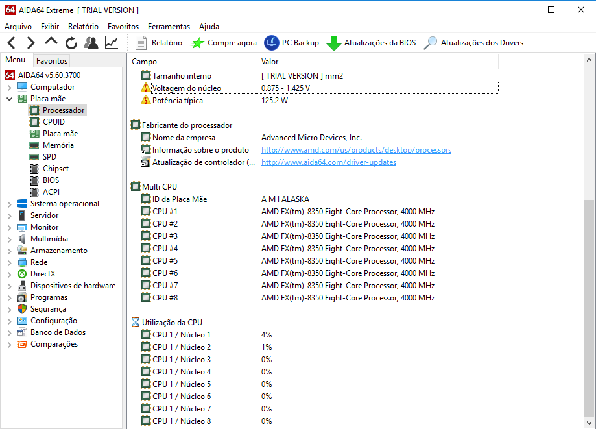Viewport: 596px width, 429px height.
Task: Click the scrollbar down arrow
Action: 589,423
